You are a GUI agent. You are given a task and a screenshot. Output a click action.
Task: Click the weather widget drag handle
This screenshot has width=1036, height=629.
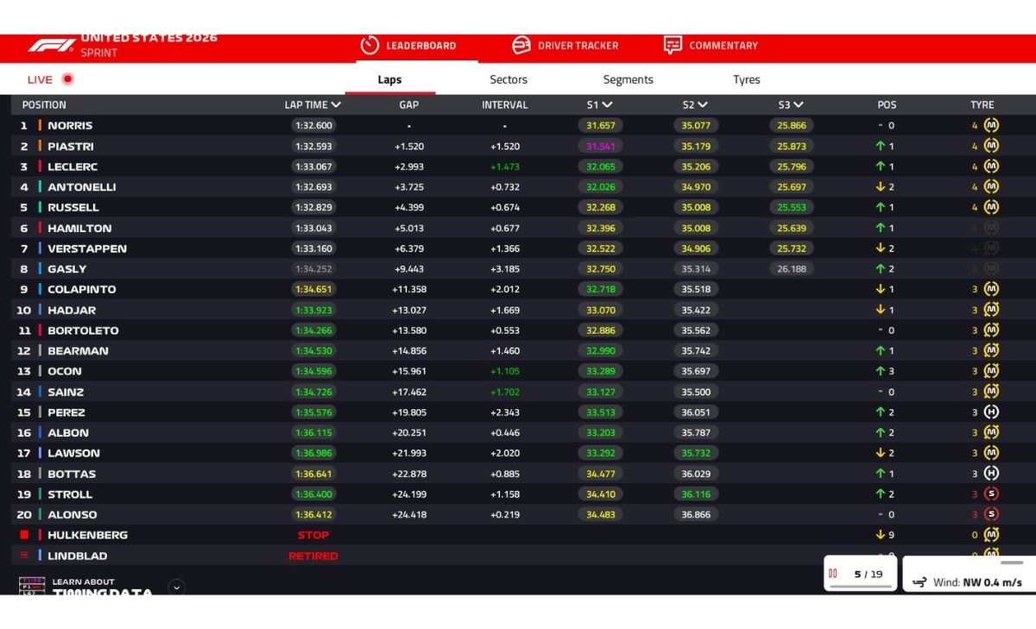coord(1011,563)
